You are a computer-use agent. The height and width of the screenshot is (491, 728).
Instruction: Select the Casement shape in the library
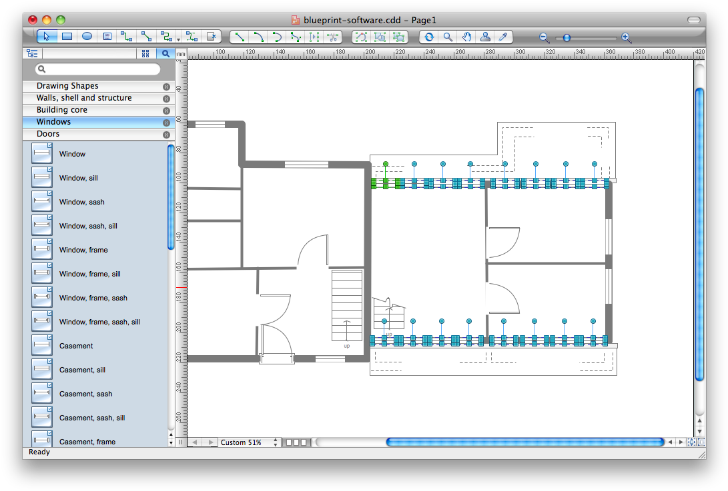[x=74, y=346]
